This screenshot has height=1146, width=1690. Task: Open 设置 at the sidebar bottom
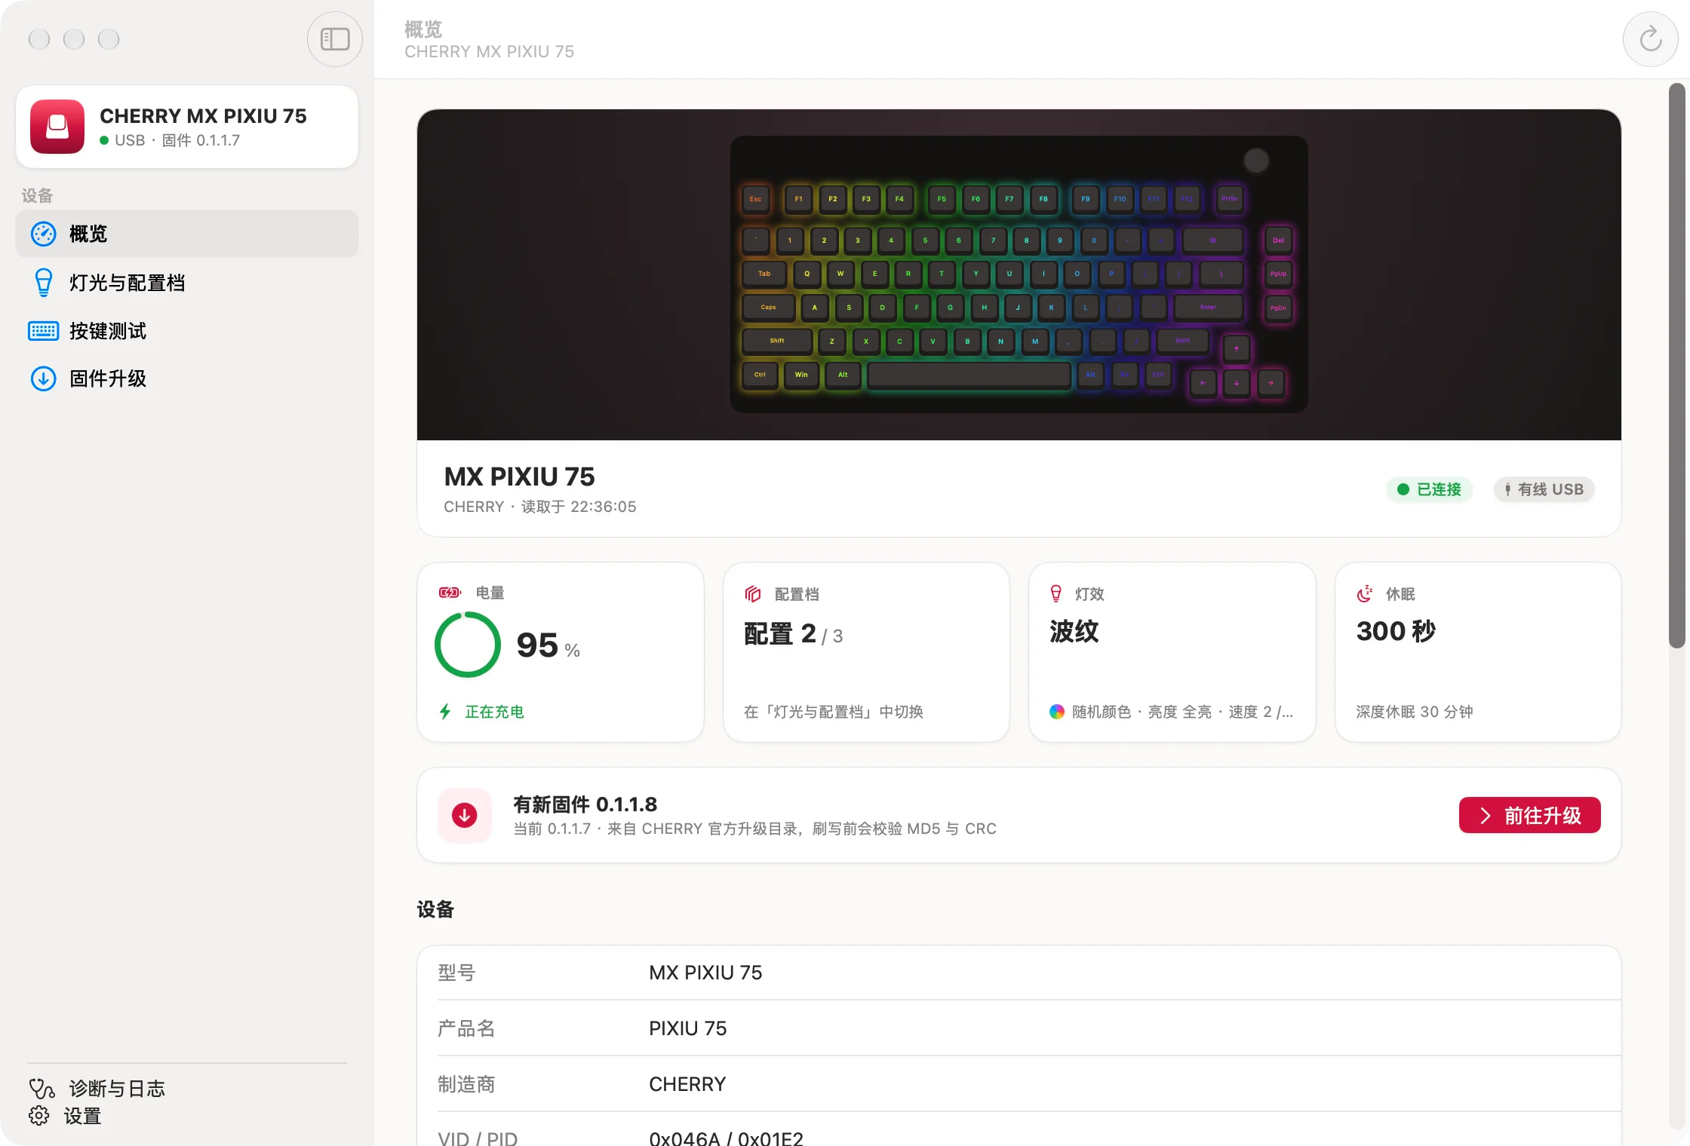[x=65, y=1116]
